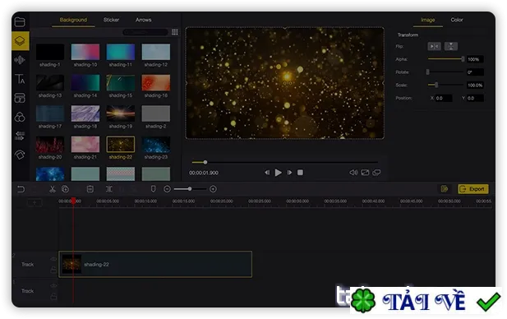Stop the preview playback
The image size is (507, 319).
[301, 173]
